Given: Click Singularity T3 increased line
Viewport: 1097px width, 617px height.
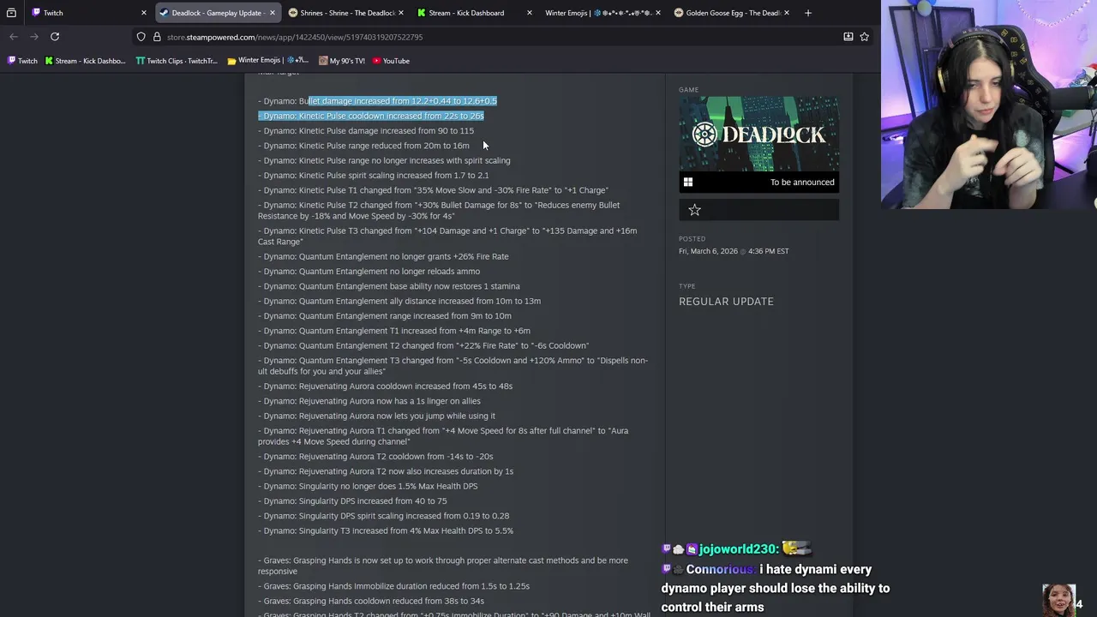Looking at the screenshot, I should pos(386,531).
